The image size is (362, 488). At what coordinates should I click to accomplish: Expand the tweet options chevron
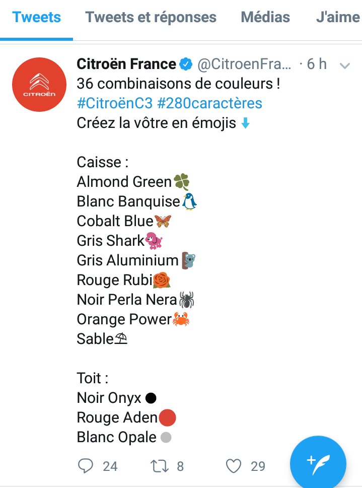tap(345, 65)
